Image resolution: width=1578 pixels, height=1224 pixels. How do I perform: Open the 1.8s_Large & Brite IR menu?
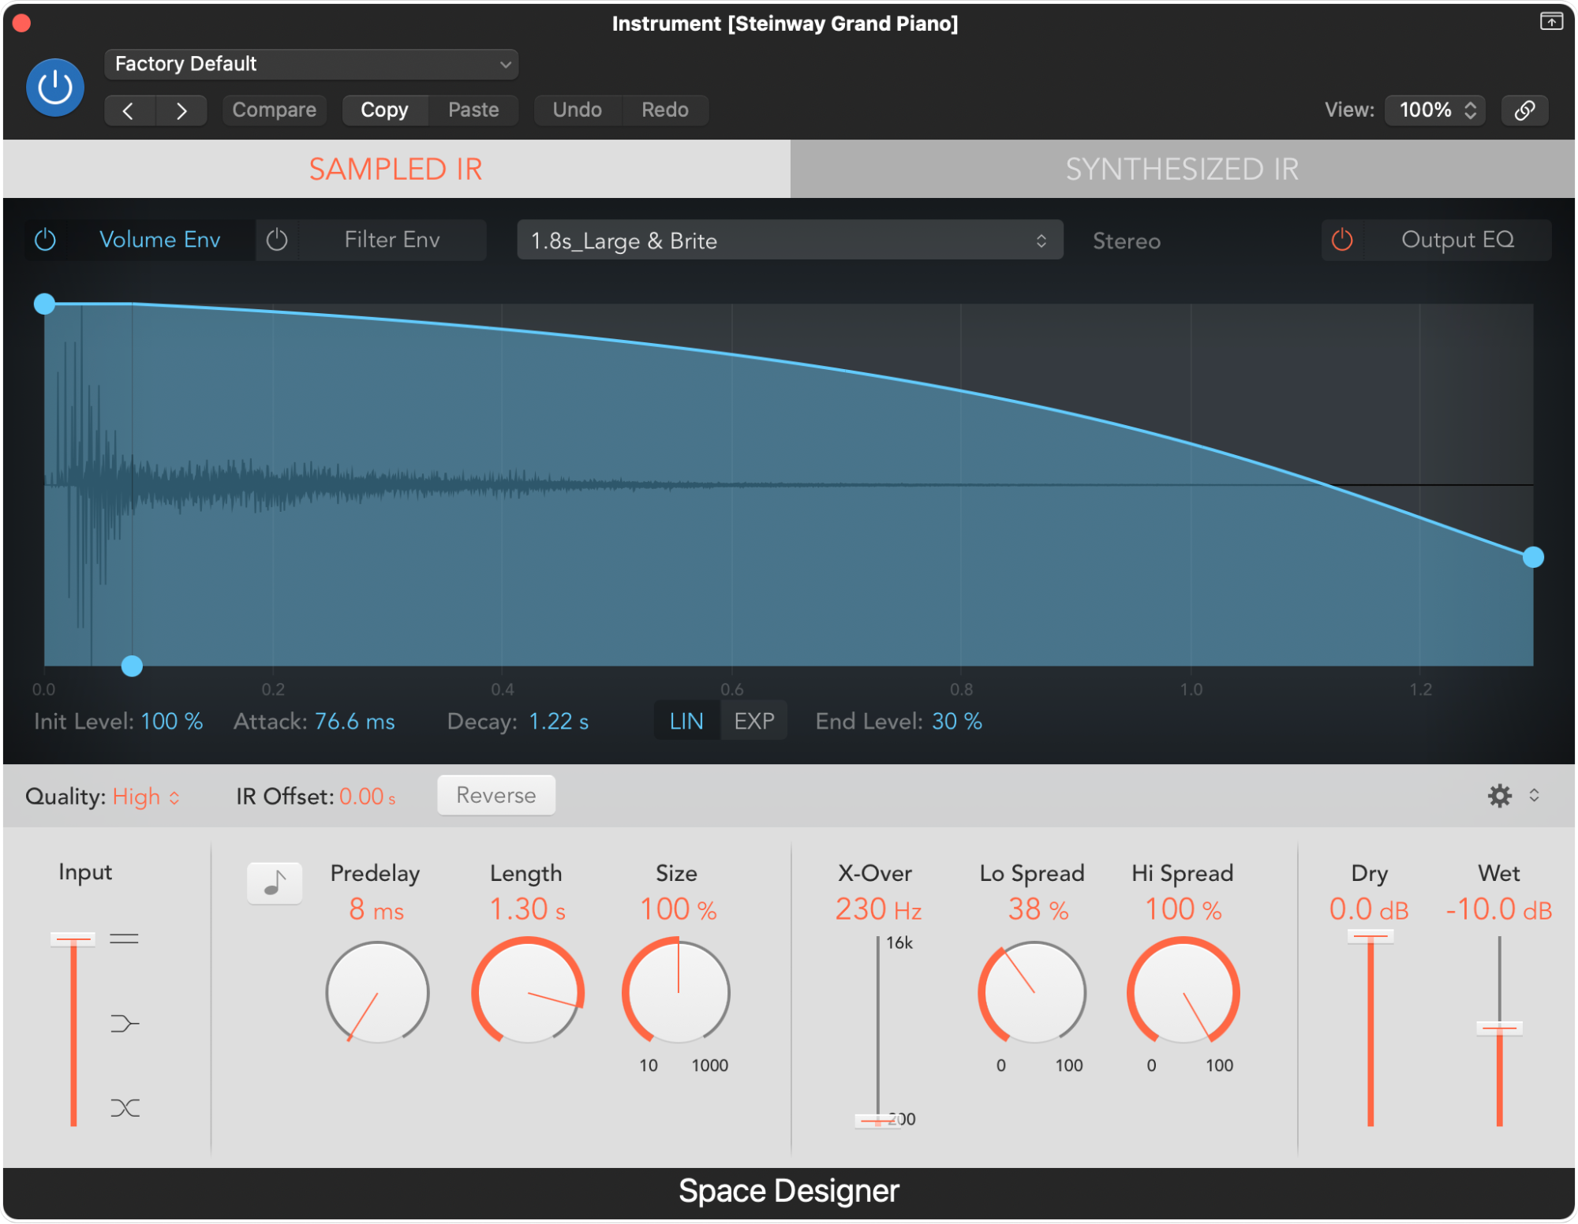790,241
